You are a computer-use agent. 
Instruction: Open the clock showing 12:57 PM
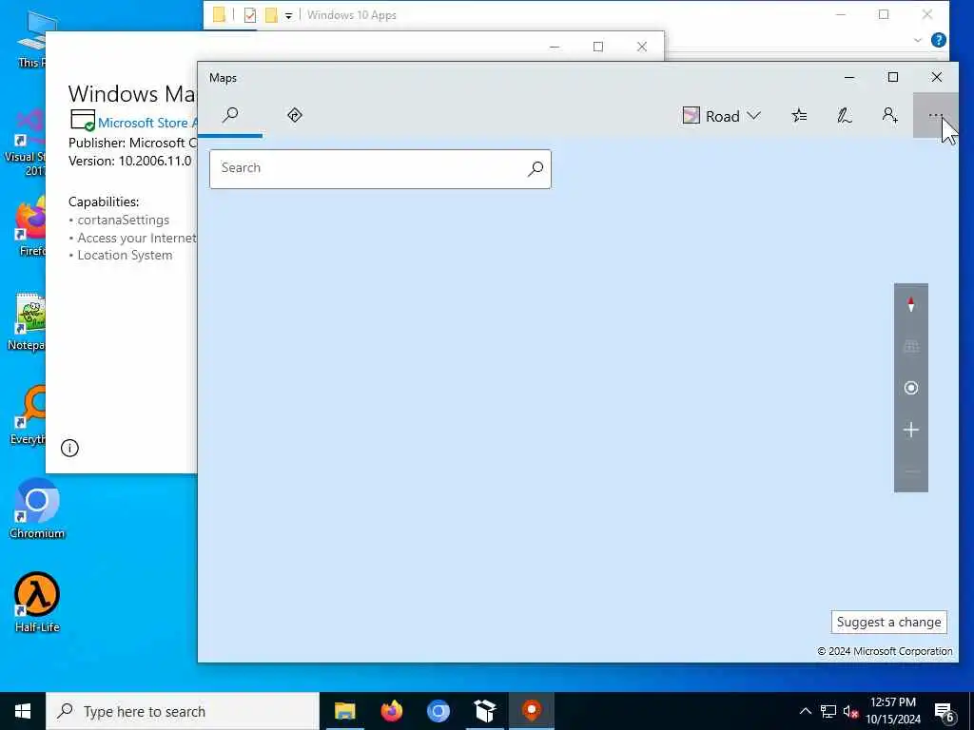coord(893,711)
